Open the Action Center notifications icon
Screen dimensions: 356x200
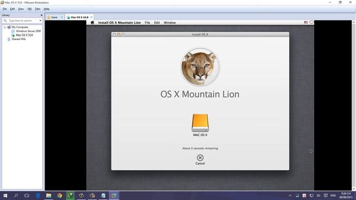pos(325,196)
